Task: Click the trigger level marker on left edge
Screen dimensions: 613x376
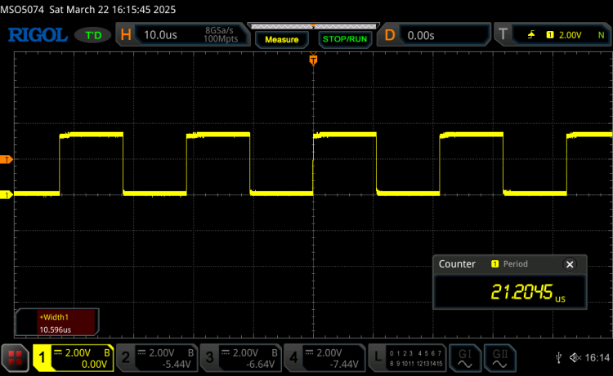Action: pyautogui.click(x=6, y=159)
